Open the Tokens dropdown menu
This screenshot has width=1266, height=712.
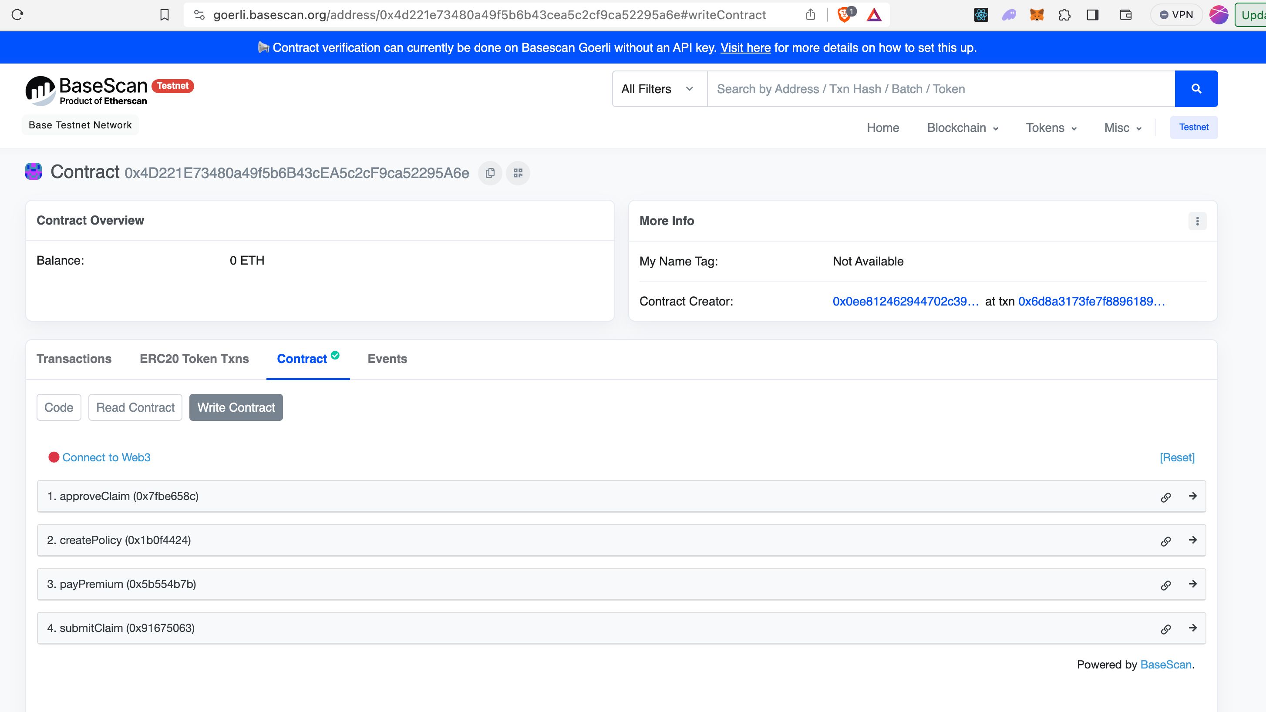coord(1051,127)
